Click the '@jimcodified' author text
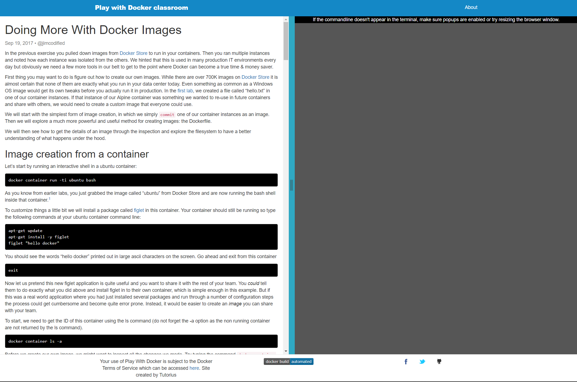Image resolution: width=577 pixels, height=382 pixels. point(51,43)
